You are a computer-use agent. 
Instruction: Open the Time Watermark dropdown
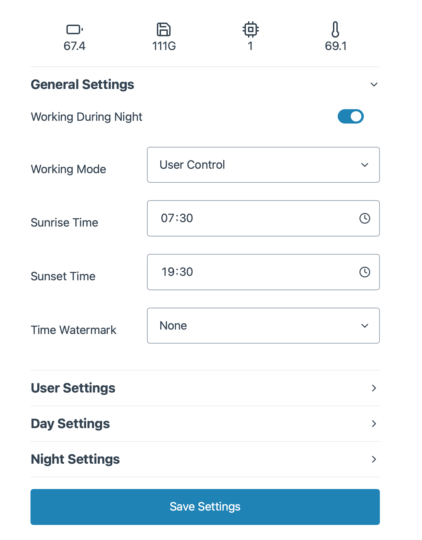click(263, 325)
